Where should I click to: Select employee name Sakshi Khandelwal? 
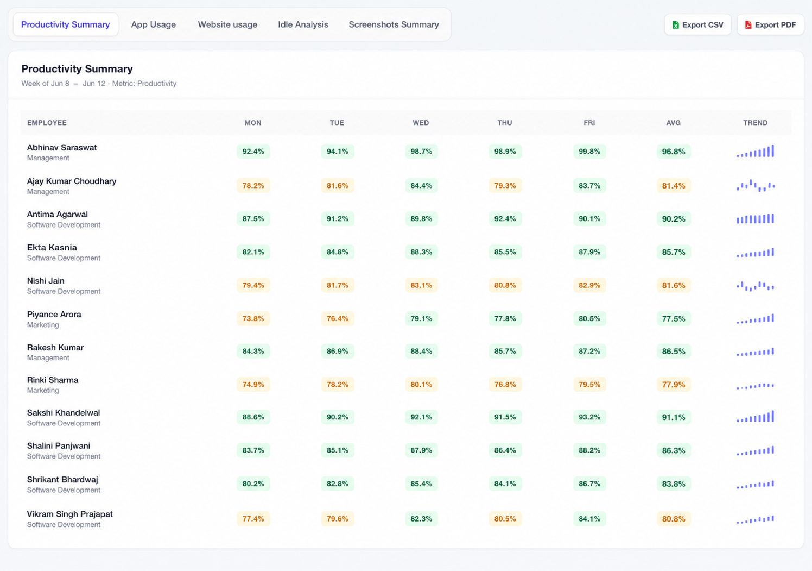point(64,413)
